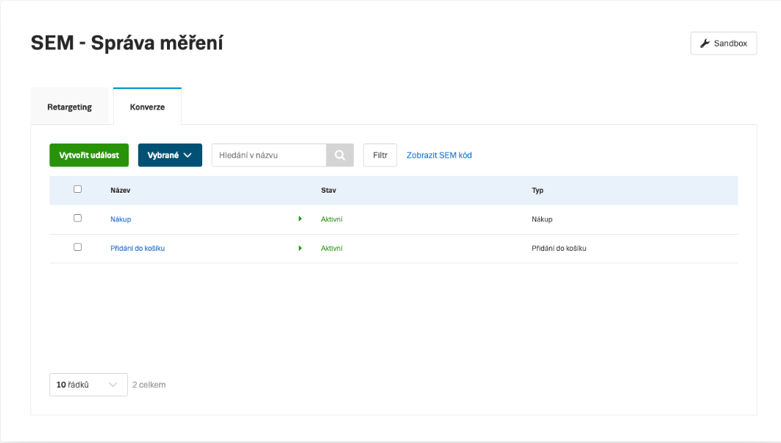Click Aktivní status in Přidání do košíku row

coord(332,248)
